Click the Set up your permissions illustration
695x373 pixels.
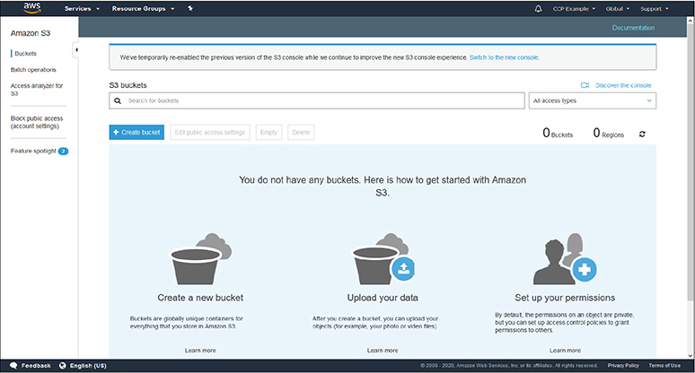(563, 260)
